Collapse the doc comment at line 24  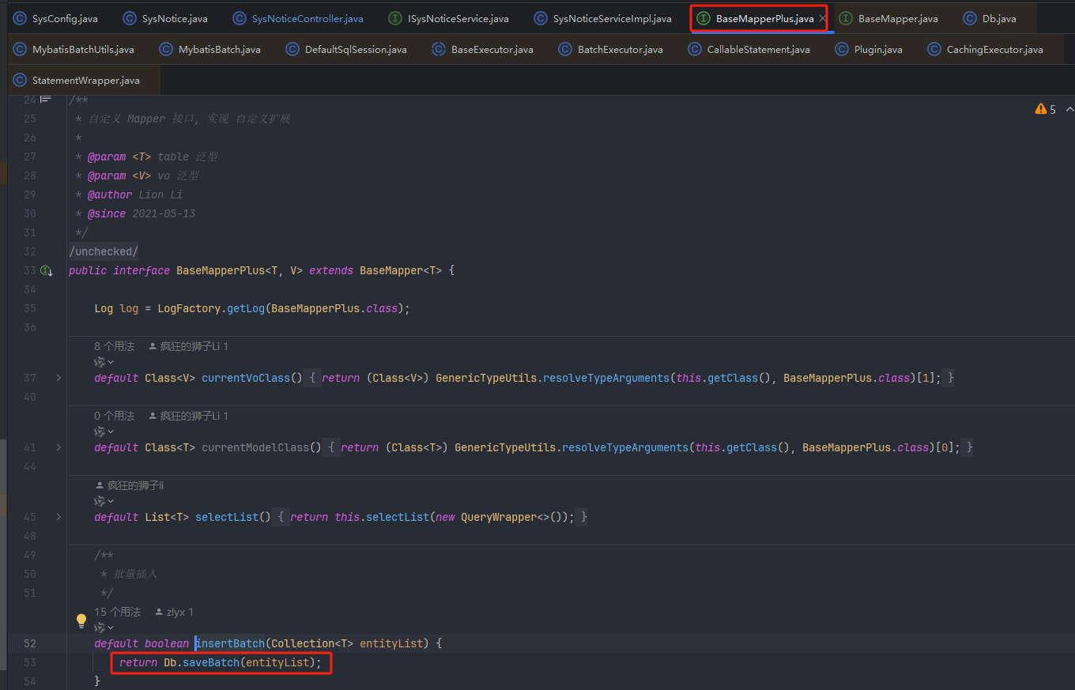coord(46,99)
